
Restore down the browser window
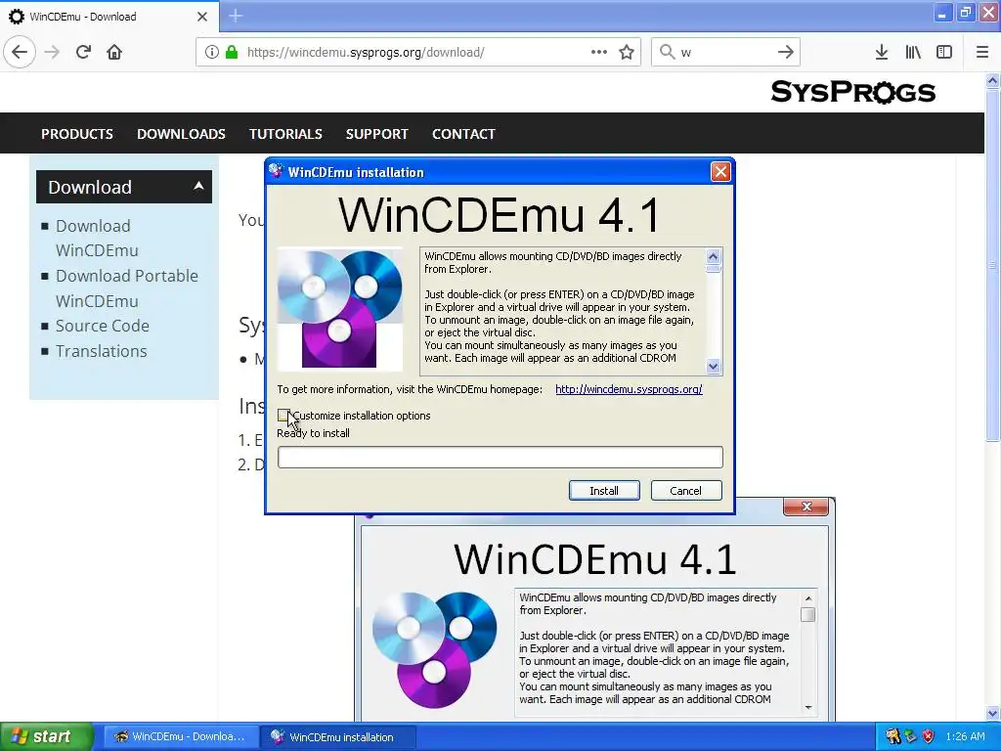click(x=965, y=14)
